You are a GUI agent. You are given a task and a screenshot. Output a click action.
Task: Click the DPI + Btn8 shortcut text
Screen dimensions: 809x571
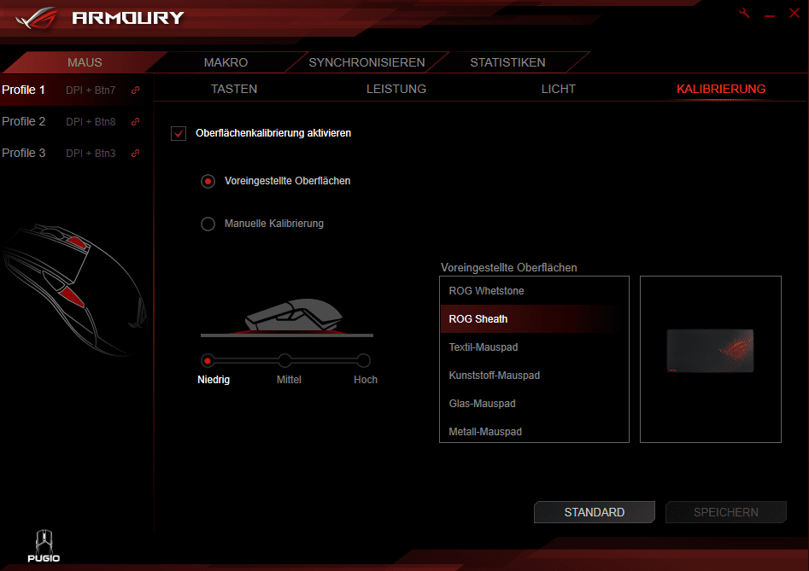(x=91, y=121)
